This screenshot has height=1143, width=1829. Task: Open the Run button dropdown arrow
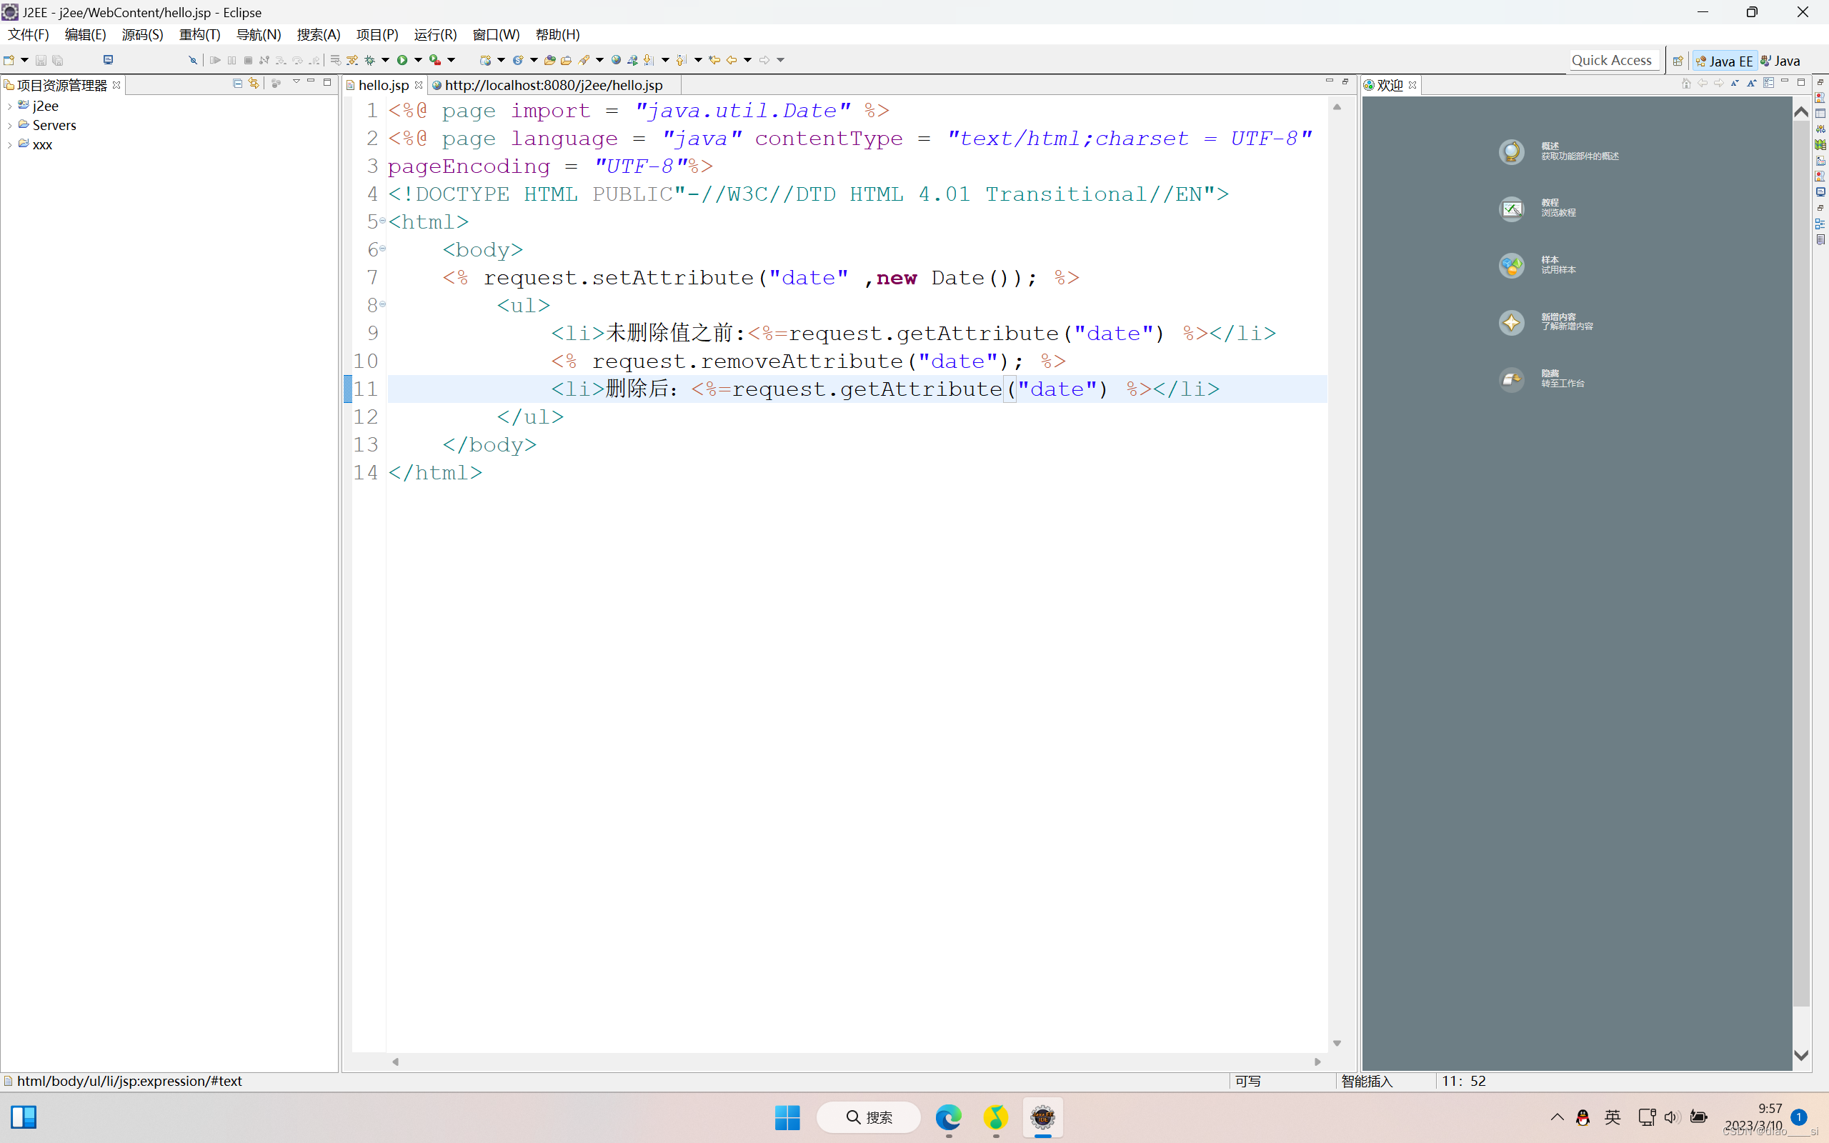pyautogui.click(x=418, y=60)
